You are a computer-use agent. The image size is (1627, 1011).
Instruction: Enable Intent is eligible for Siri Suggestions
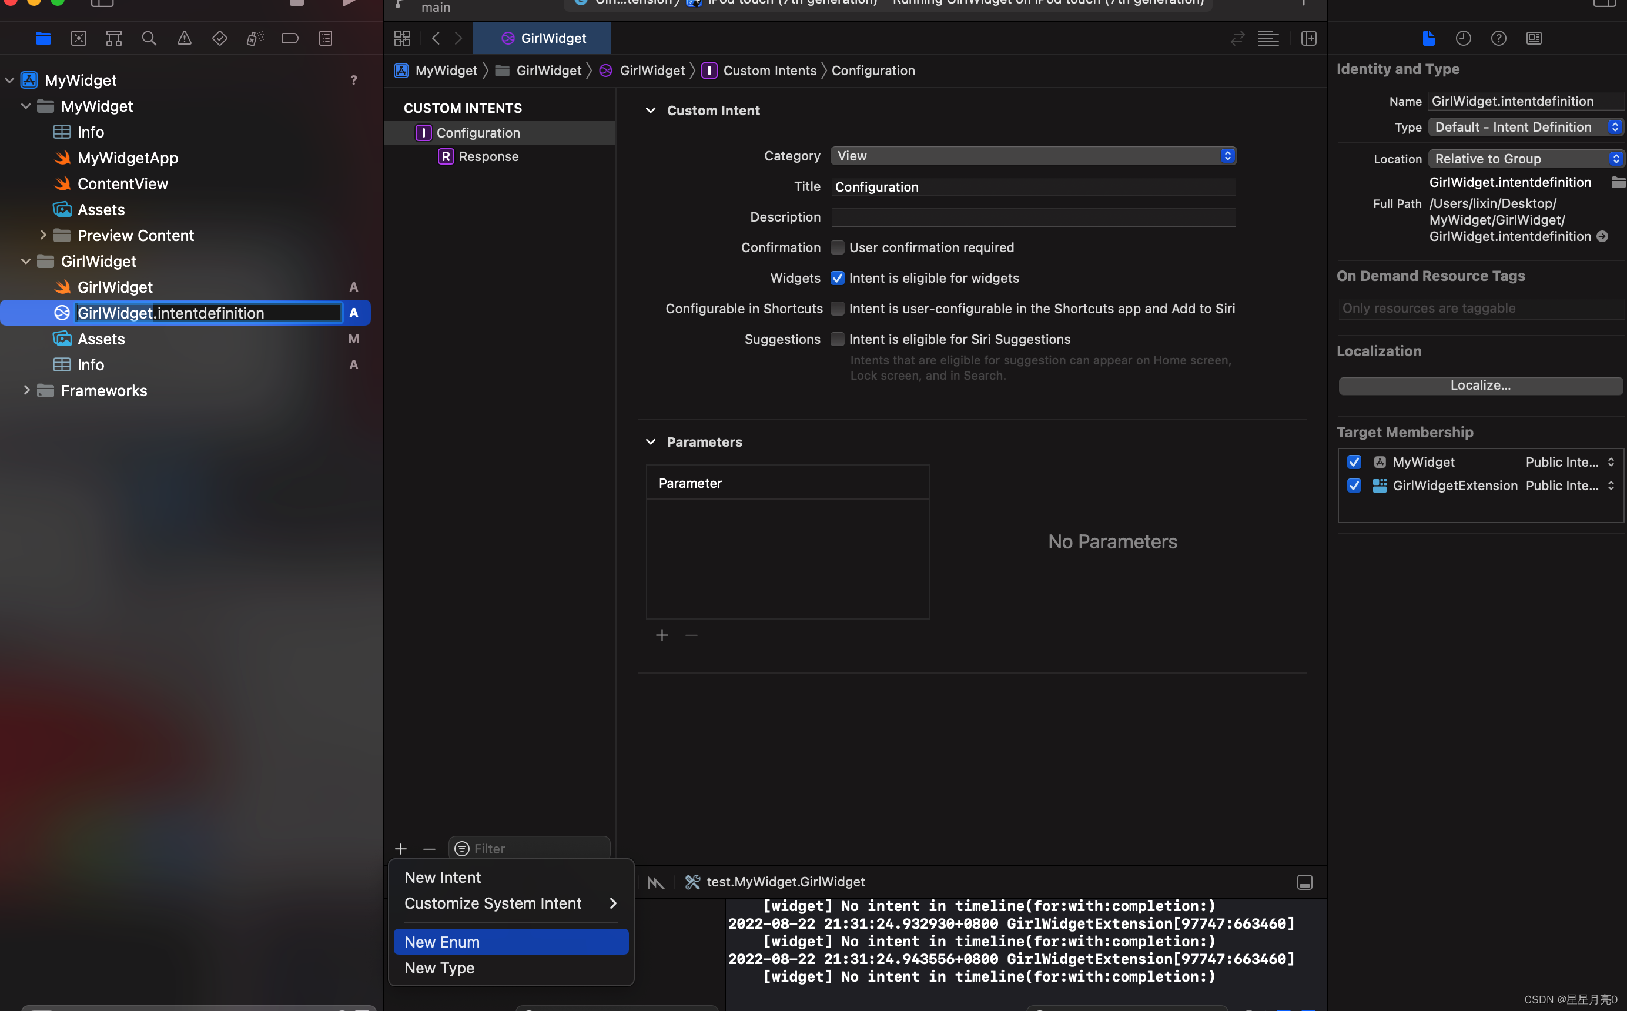(x=837, y=339)
